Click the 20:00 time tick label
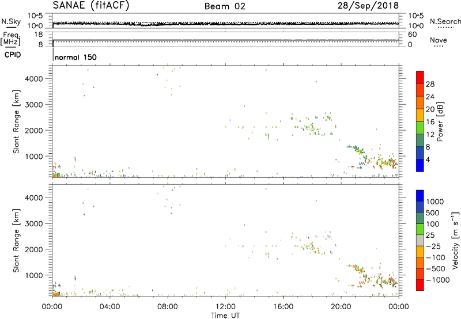Screen dimensions: 461x319 pyautogui.click(x=341, y=307)
